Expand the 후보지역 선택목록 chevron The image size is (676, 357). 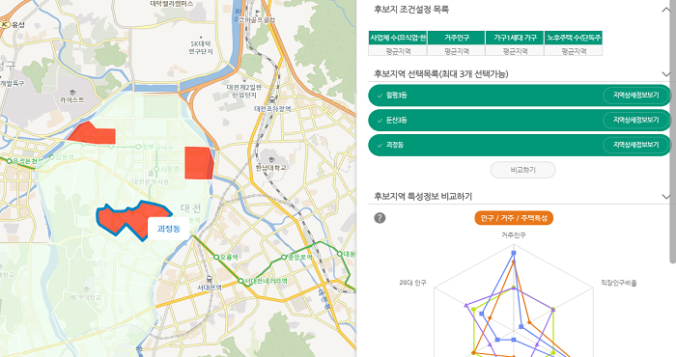(666, 74)
